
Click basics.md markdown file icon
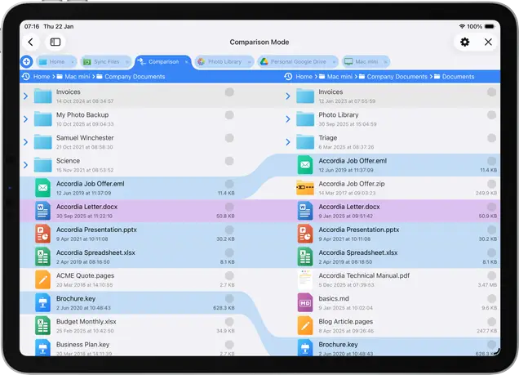pos(304,303)
